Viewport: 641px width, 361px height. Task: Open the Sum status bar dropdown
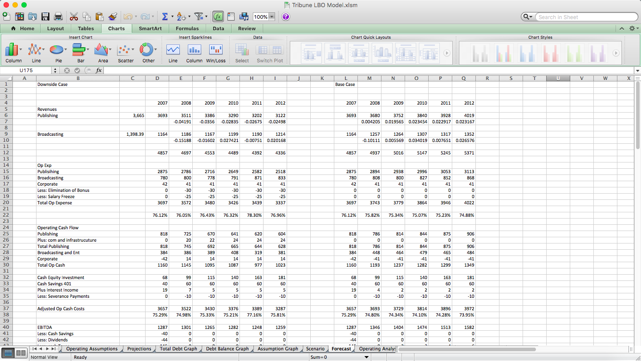[366, 356]
